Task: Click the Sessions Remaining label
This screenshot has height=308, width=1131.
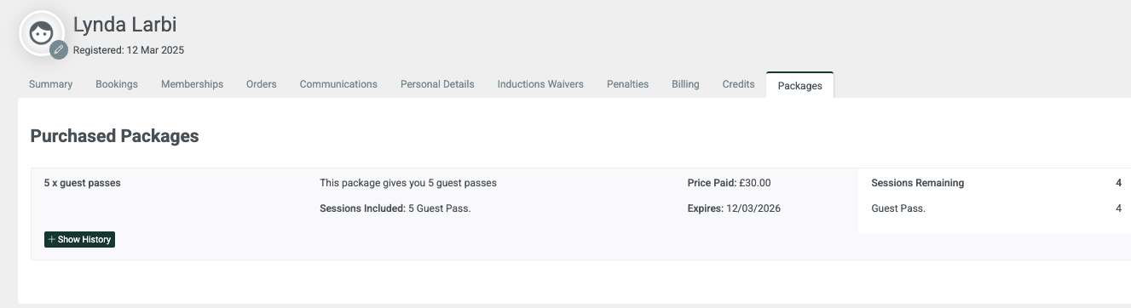Action: (x=917, y=183)
